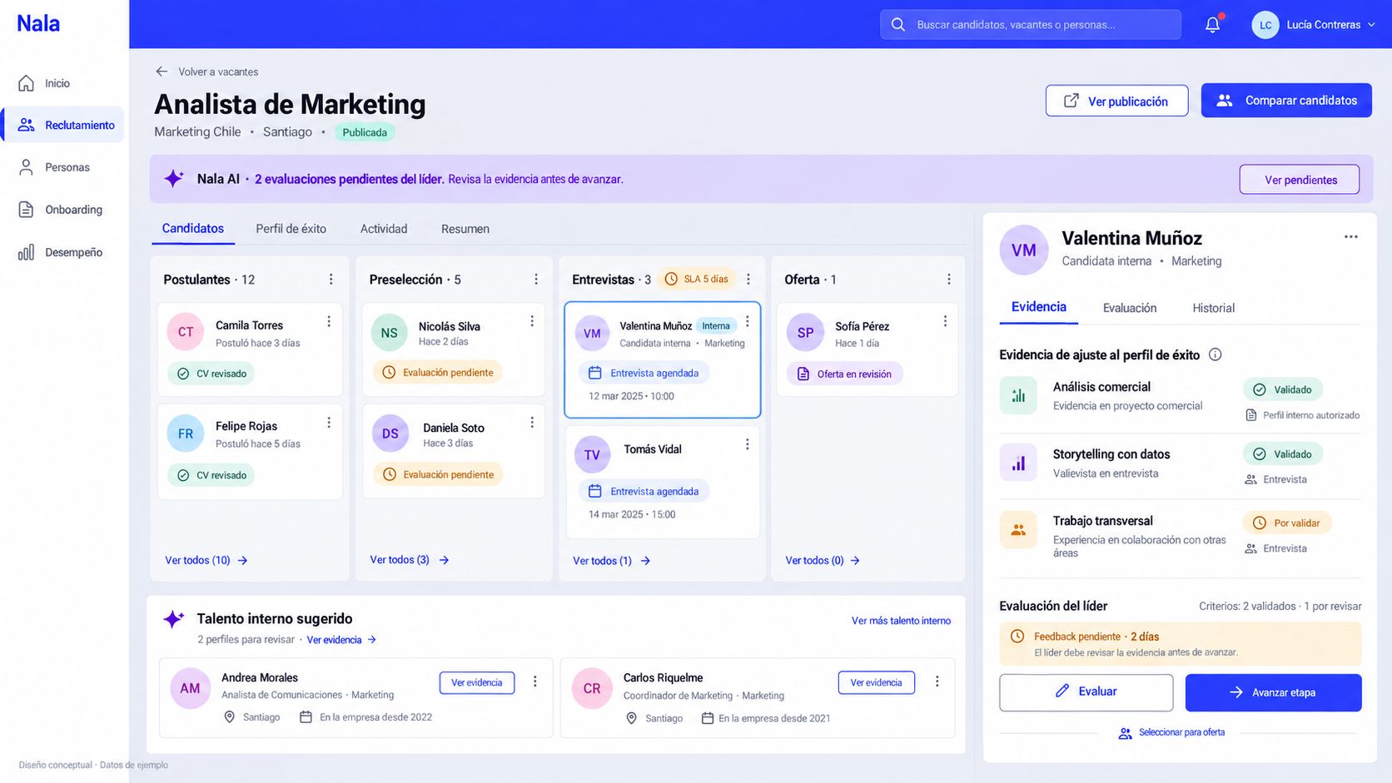Focus the Buscar candidatos search field
This screenshot has width=1392, height=783.
1030,25
